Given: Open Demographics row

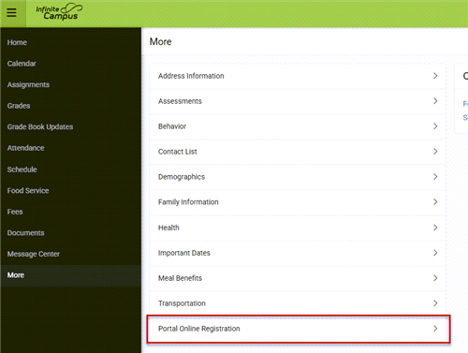Looking at the screenshot, I should coord(298,177).
